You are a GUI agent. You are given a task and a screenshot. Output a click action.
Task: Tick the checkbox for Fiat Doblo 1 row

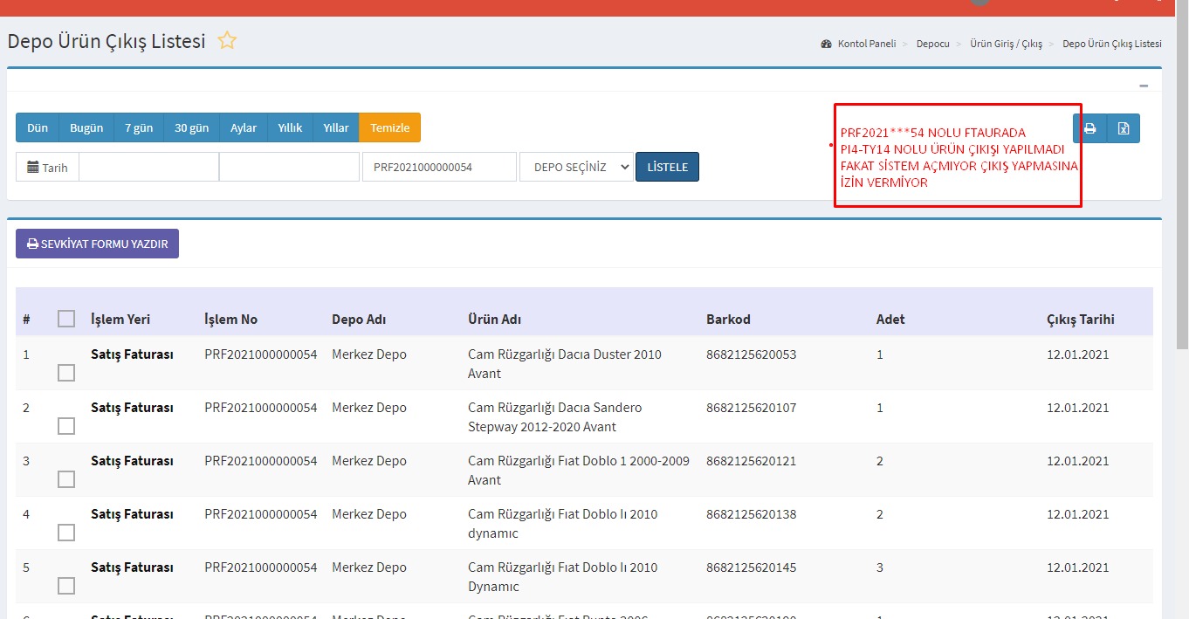coord(66,479)
